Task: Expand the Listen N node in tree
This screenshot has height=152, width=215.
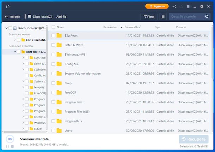Action: [x=23, y=63]
